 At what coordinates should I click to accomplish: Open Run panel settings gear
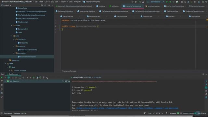203,74
